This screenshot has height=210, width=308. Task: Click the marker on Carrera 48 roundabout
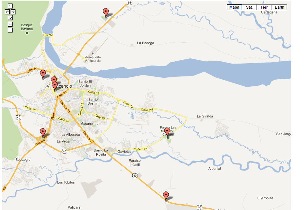coord(43,133)
